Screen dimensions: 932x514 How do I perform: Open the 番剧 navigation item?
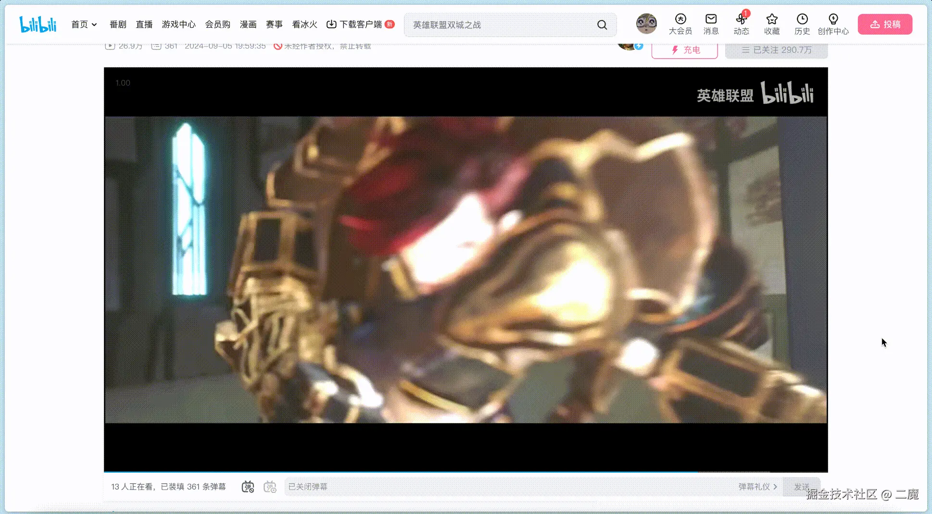point(118,24)
